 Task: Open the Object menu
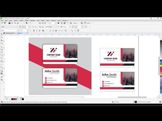pyautogui.click(x=21, y=21)
